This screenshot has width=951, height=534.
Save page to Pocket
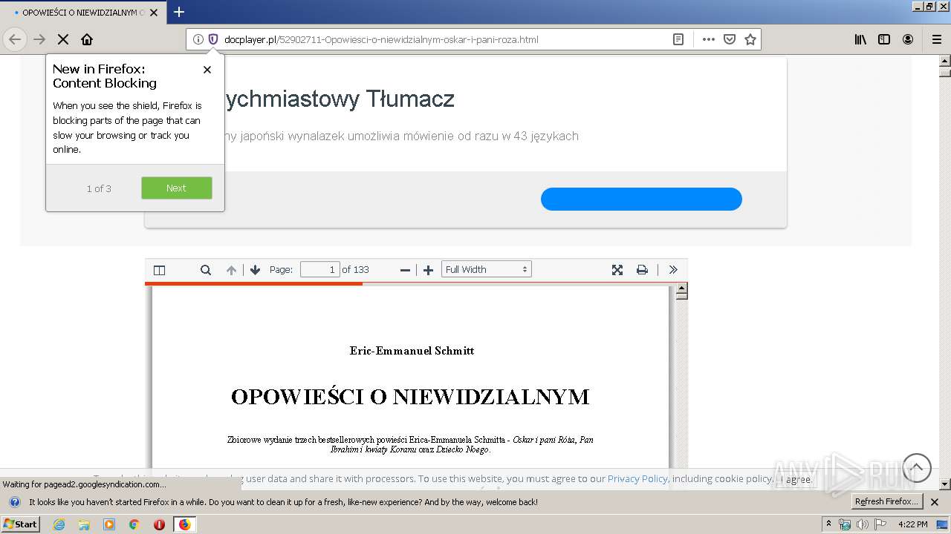click(x=730, y=39)
